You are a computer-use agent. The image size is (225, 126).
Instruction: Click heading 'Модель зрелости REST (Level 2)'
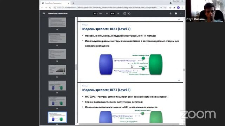point(106,29)
